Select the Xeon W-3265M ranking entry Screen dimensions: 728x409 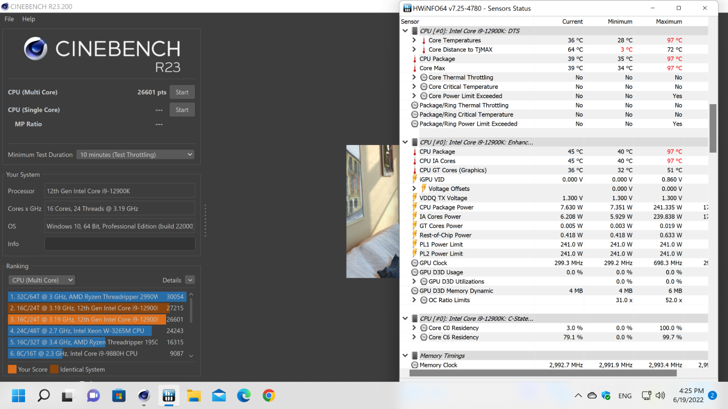pos(97,331)
